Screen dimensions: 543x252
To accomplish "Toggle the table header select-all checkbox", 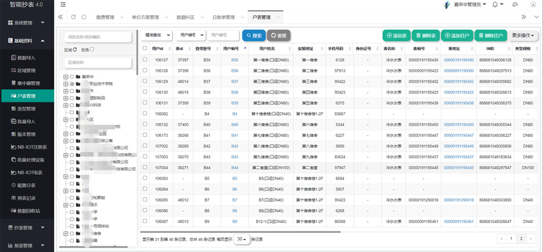I will [145, 48].
